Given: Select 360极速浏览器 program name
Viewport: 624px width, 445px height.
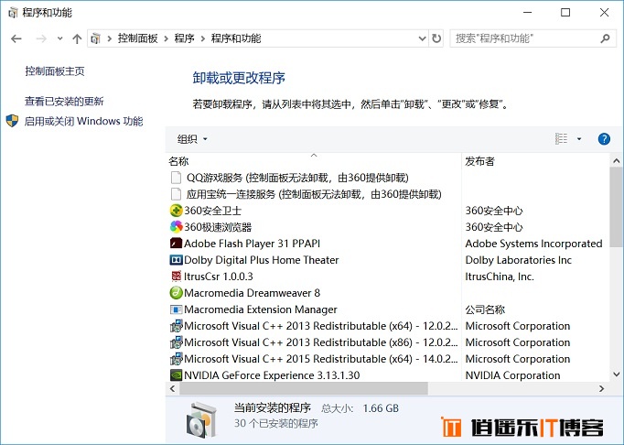Looking at the screenshot, I should (218, 227).
